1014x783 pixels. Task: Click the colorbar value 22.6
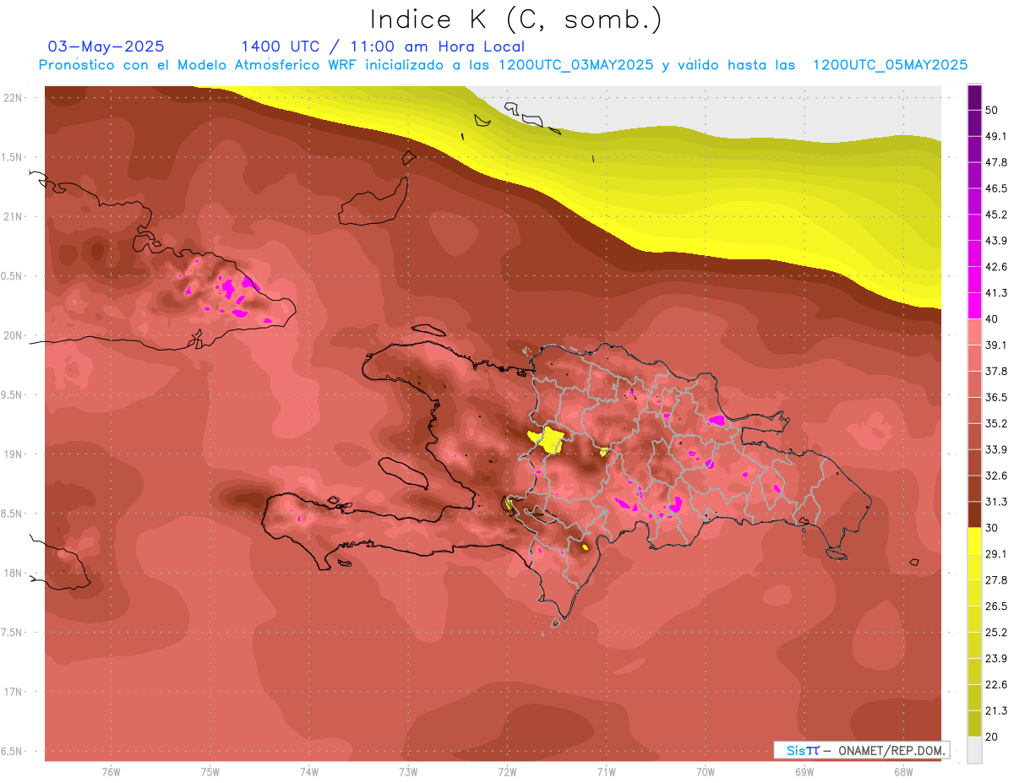(996, 684)
